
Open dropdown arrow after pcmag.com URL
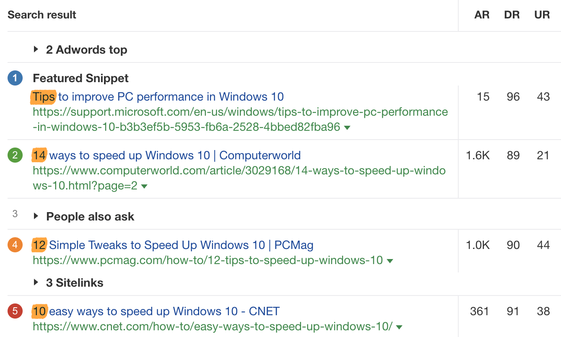(x=390, y=261)
